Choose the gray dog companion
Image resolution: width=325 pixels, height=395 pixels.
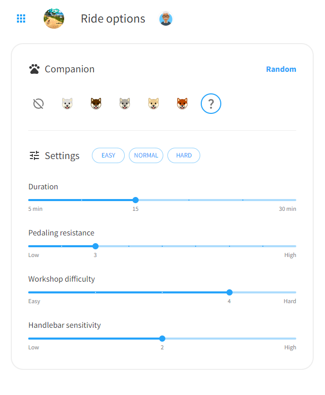125,104
